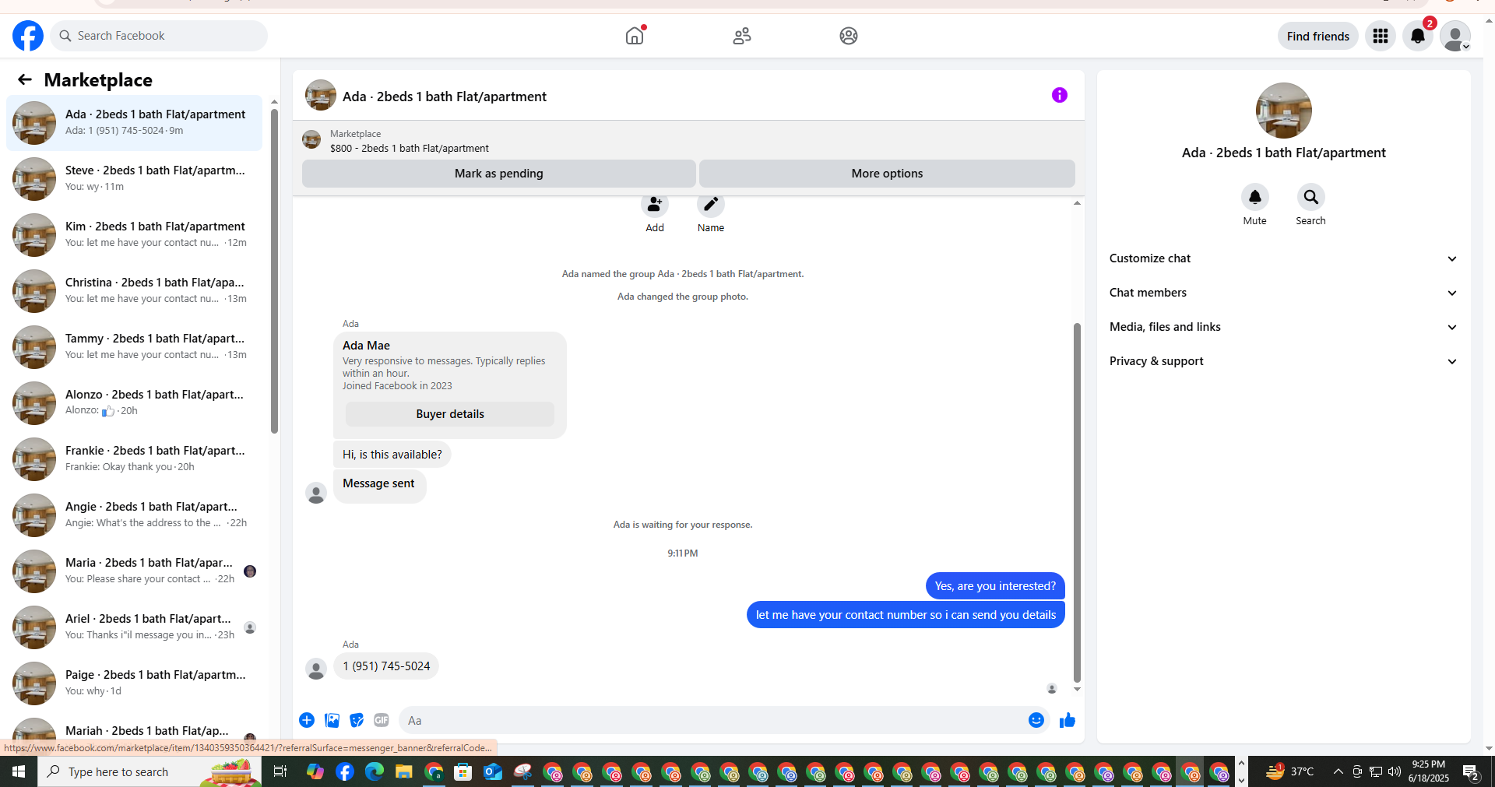Image resolution: width=1495 pixels, height=787 pixels.
Task: Click the Search Facebook field
Action: [x=159, y=36]
